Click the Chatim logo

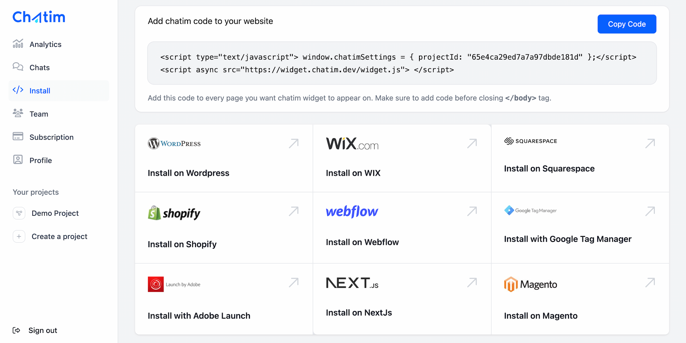click(39, 17)
